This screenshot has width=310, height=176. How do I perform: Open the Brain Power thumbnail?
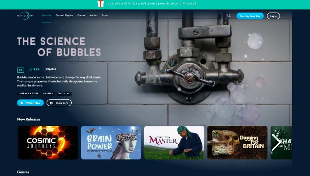click(111, 142)
